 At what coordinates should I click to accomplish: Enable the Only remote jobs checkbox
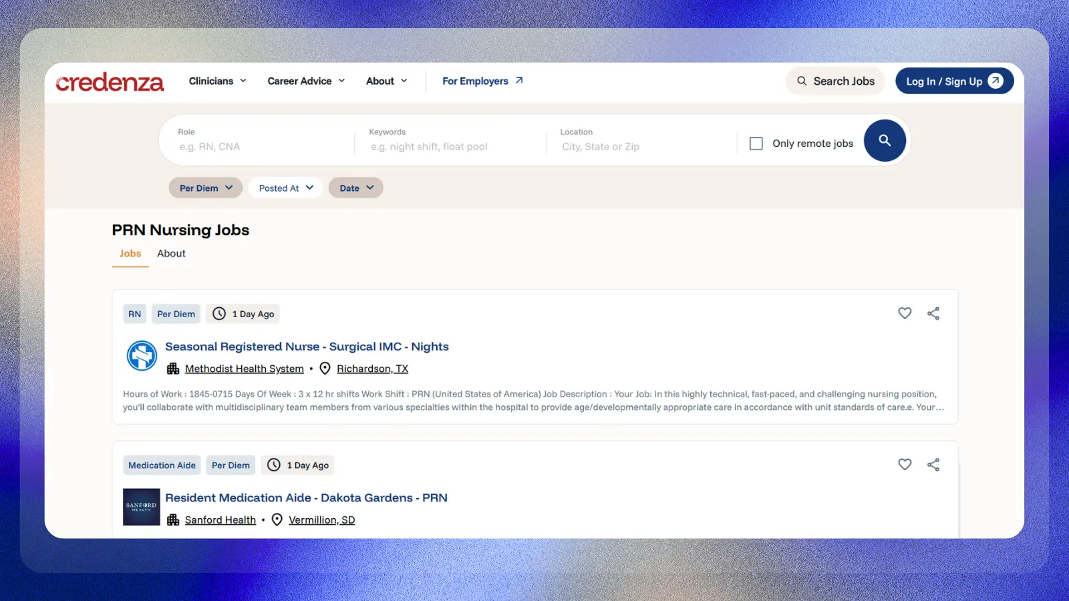tap(756, 143)
